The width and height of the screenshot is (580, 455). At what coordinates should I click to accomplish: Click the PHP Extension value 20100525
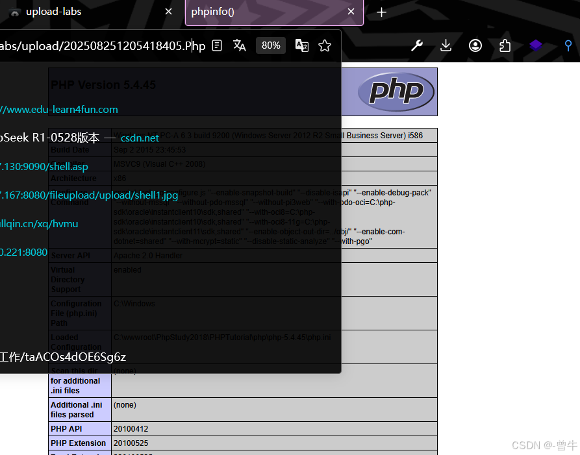pyautogui.click(x=131, y=443)
